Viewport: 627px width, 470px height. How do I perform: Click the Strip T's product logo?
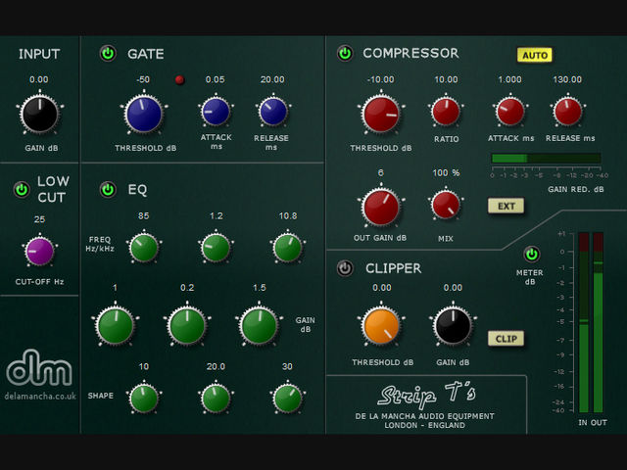[427, 395]
